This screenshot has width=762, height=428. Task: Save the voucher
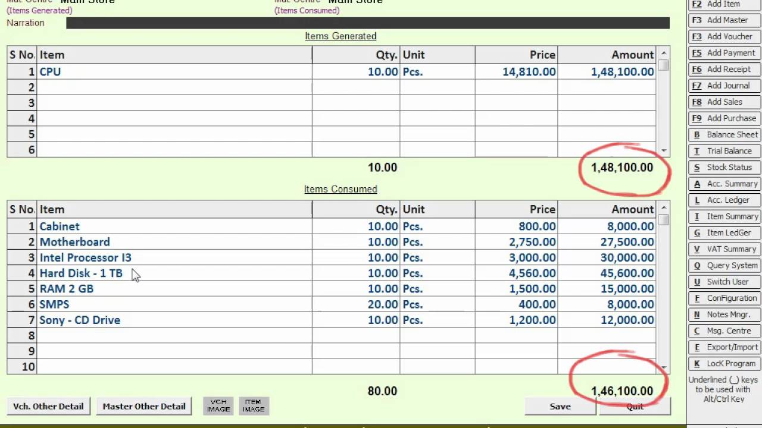[x=560, y=407]
